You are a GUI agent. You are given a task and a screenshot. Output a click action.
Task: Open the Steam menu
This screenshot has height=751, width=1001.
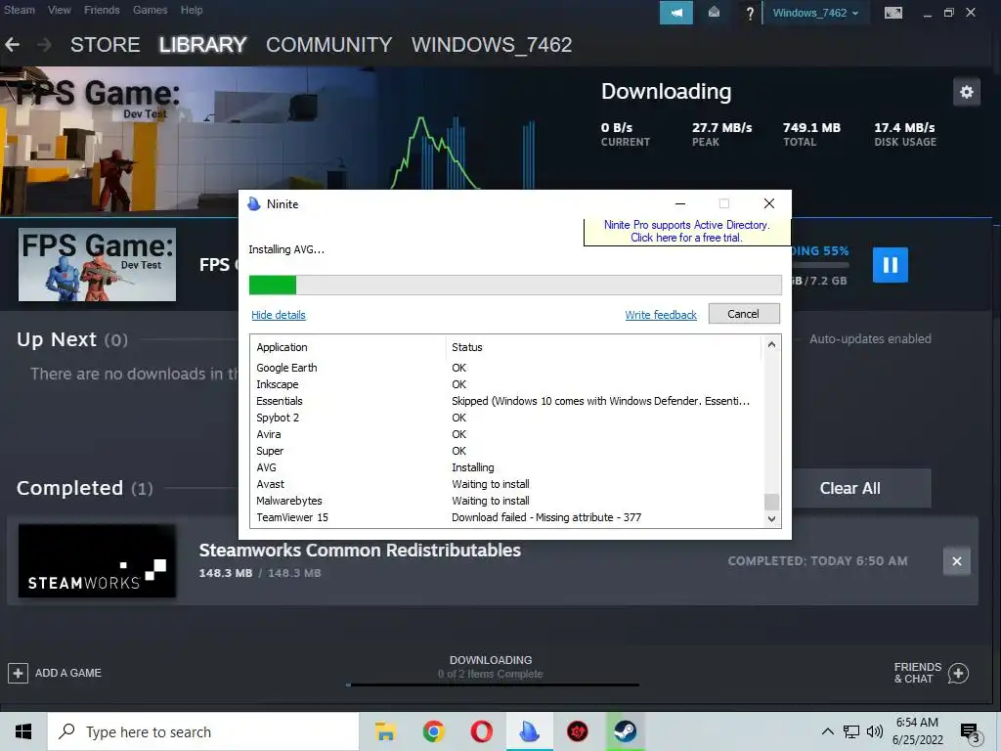[x=20, y=10]
